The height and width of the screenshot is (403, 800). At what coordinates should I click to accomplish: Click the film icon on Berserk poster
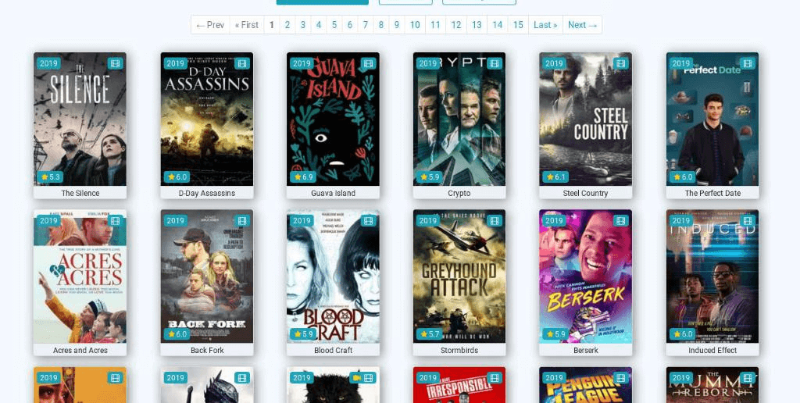click(621, 221)
